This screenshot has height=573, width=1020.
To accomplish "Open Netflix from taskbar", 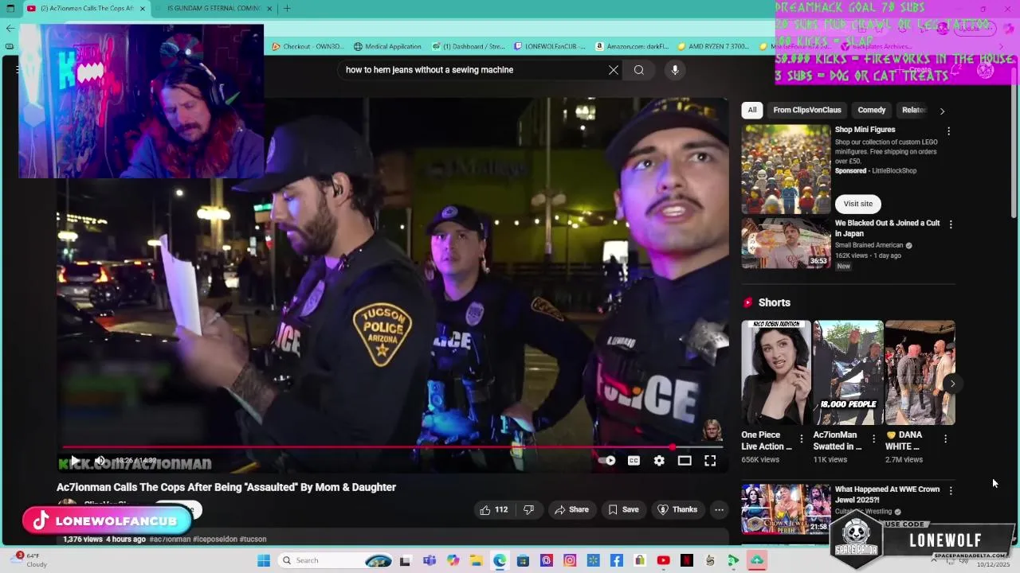I will (x=686, y=560).
